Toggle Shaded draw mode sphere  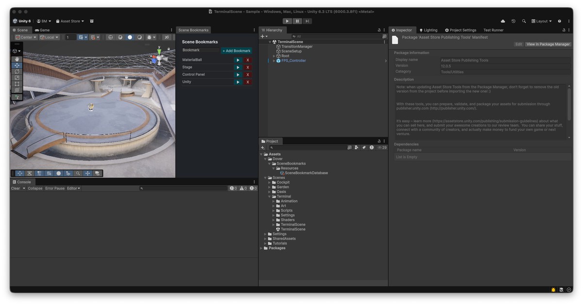pyautogui.click(x=130, y=37)
